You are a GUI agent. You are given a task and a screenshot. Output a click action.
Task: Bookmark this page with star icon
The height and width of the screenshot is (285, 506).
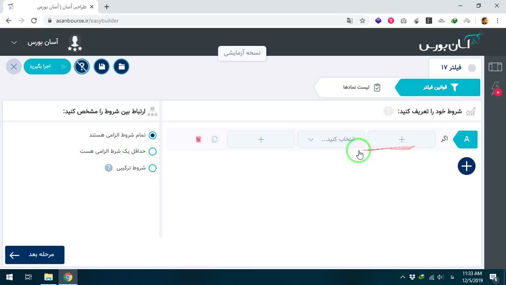363,21
